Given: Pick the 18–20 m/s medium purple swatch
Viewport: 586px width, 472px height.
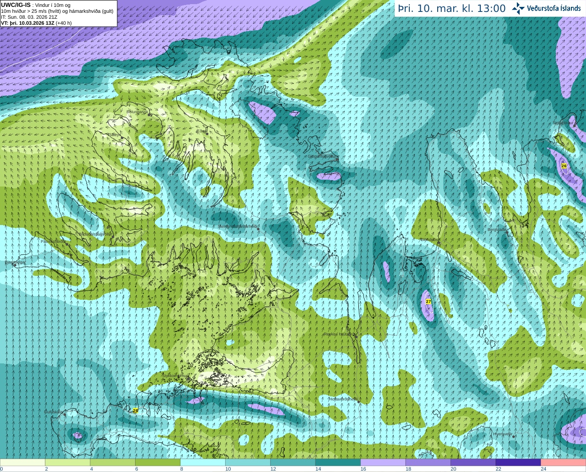Looking at the screenshot, I should coord(428,462).
